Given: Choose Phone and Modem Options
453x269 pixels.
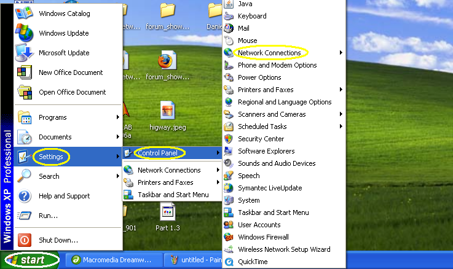Looking at the screenshot, I should [285, 65].
